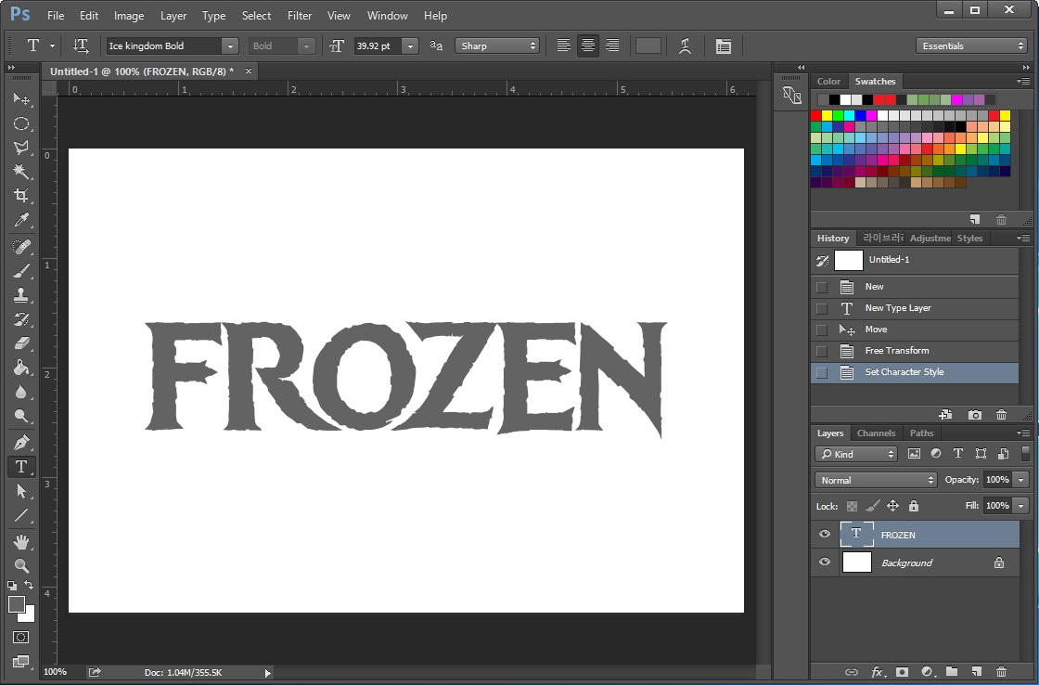Open the Type menu
1039x685 pixels.
(213, 15)
